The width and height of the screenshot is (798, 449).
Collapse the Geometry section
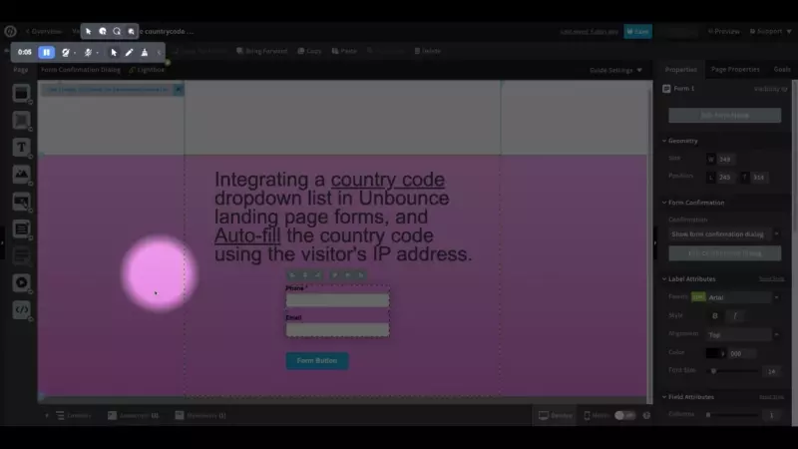point(680,141)
